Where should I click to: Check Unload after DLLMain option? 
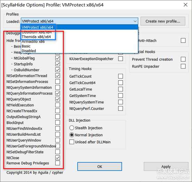[72, 142]
